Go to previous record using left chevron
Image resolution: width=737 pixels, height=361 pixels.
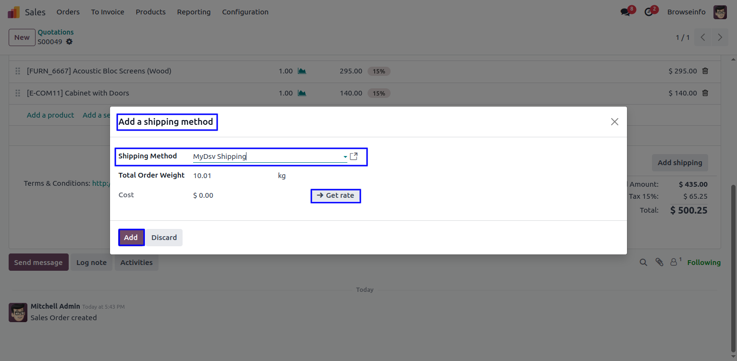coord(703,37)
